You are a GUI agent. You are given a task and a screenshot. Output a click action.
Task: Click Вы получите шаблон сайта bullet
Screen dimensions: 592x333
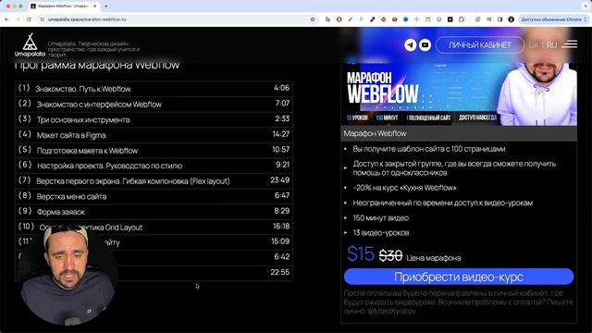point(429,149)
